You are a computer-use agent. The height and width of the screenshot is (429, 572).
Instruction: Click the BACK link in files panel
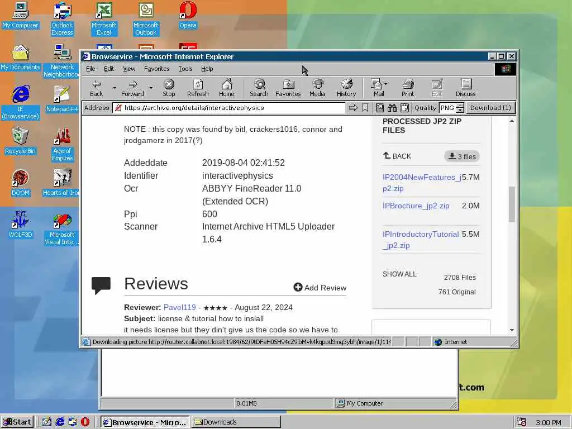click(x=397, y=156)
